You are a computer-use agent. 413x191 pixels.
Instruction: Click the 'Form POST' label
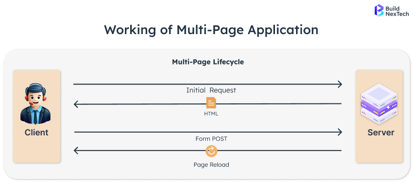point(211,139)
